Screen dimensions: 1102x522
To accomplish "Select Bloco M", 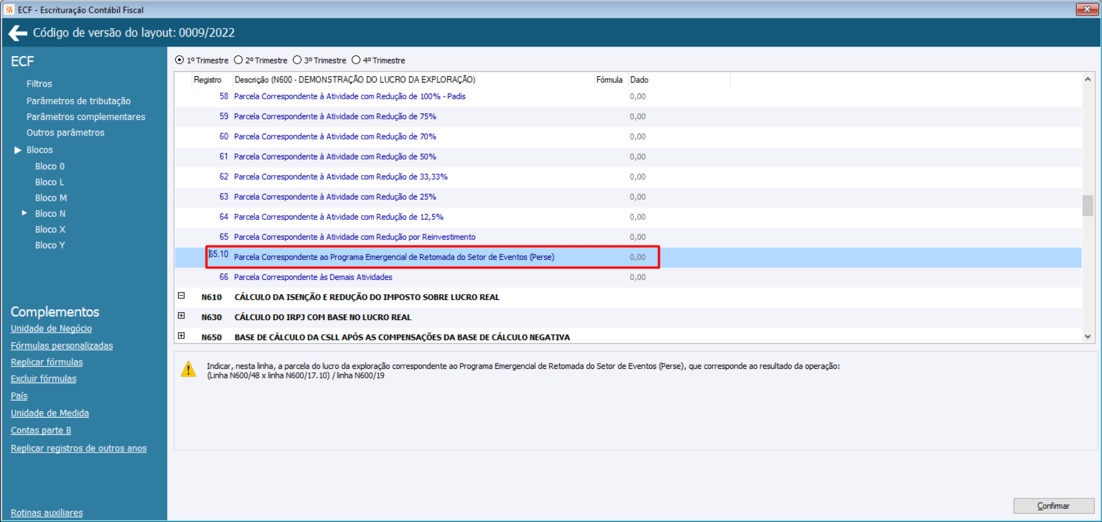I will click(51, 198).
